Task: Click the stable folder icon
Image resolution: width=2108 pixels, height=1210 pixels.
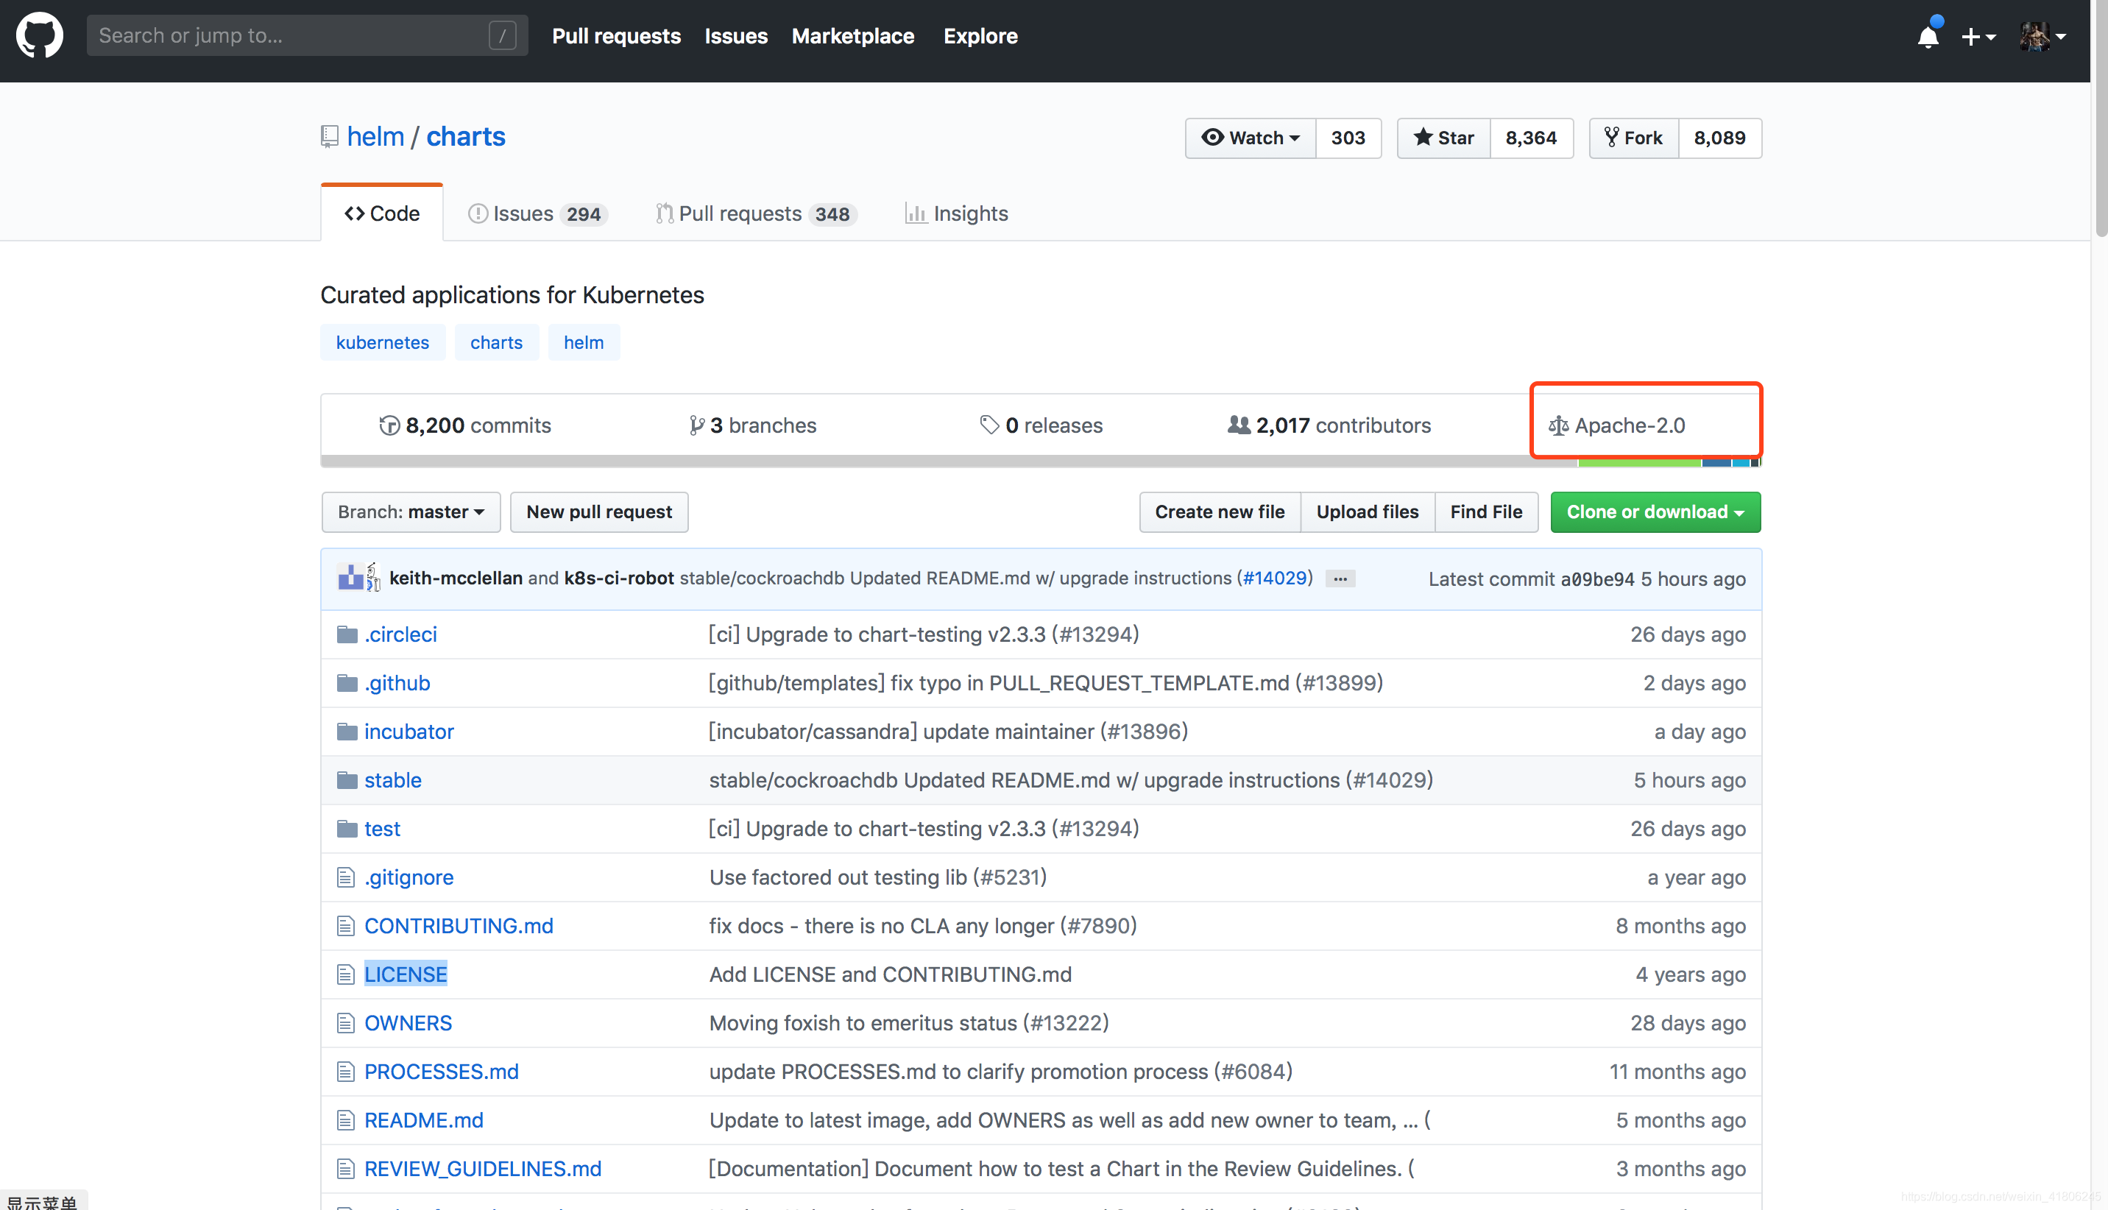Action: [347, 780]
